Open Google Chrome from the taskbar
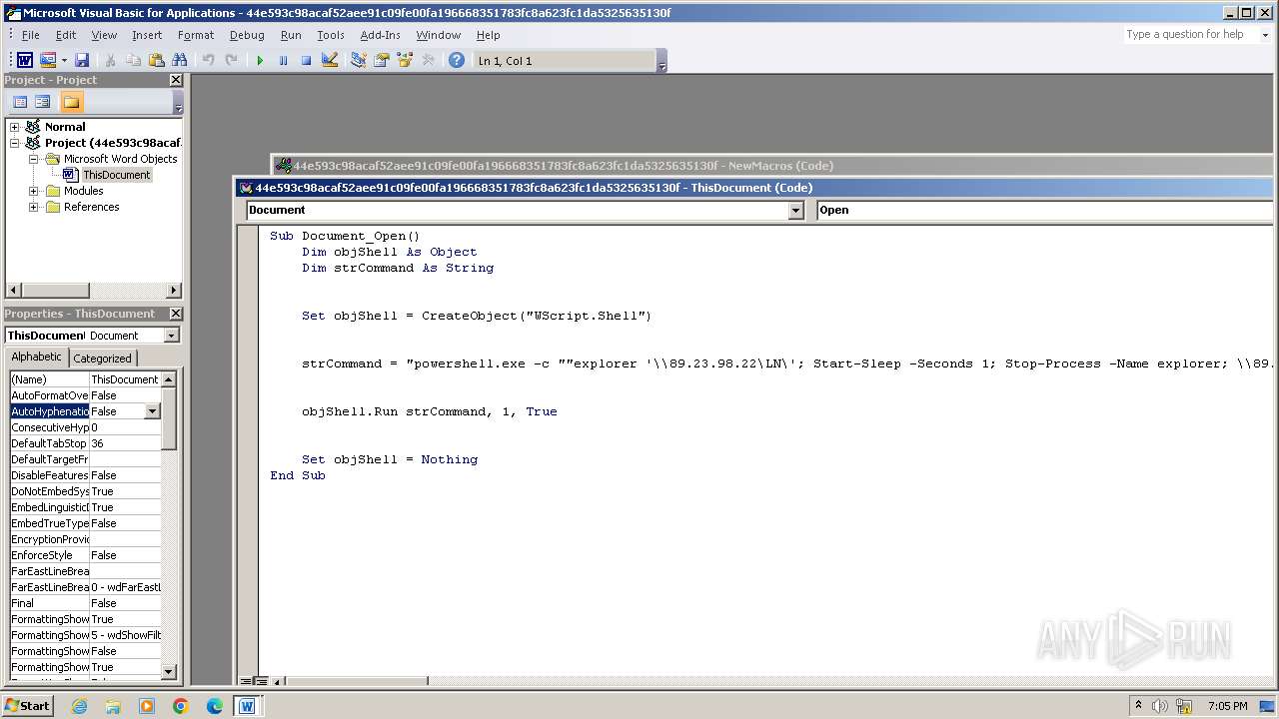Screen dimensions: 1279x719 [x=181, y=706]
